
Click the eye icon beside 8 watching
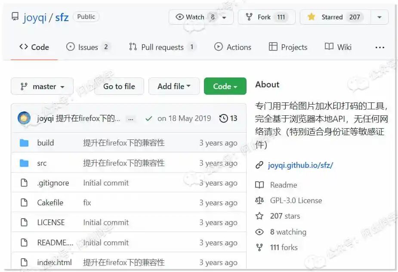coord(259,232)
